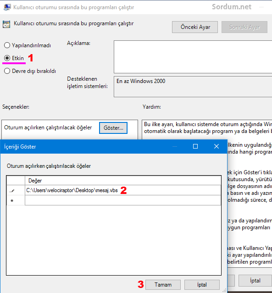Click the asterisk new row marker
The height and width of the screenshot is (293, 272).
click(x=12, y=201)
